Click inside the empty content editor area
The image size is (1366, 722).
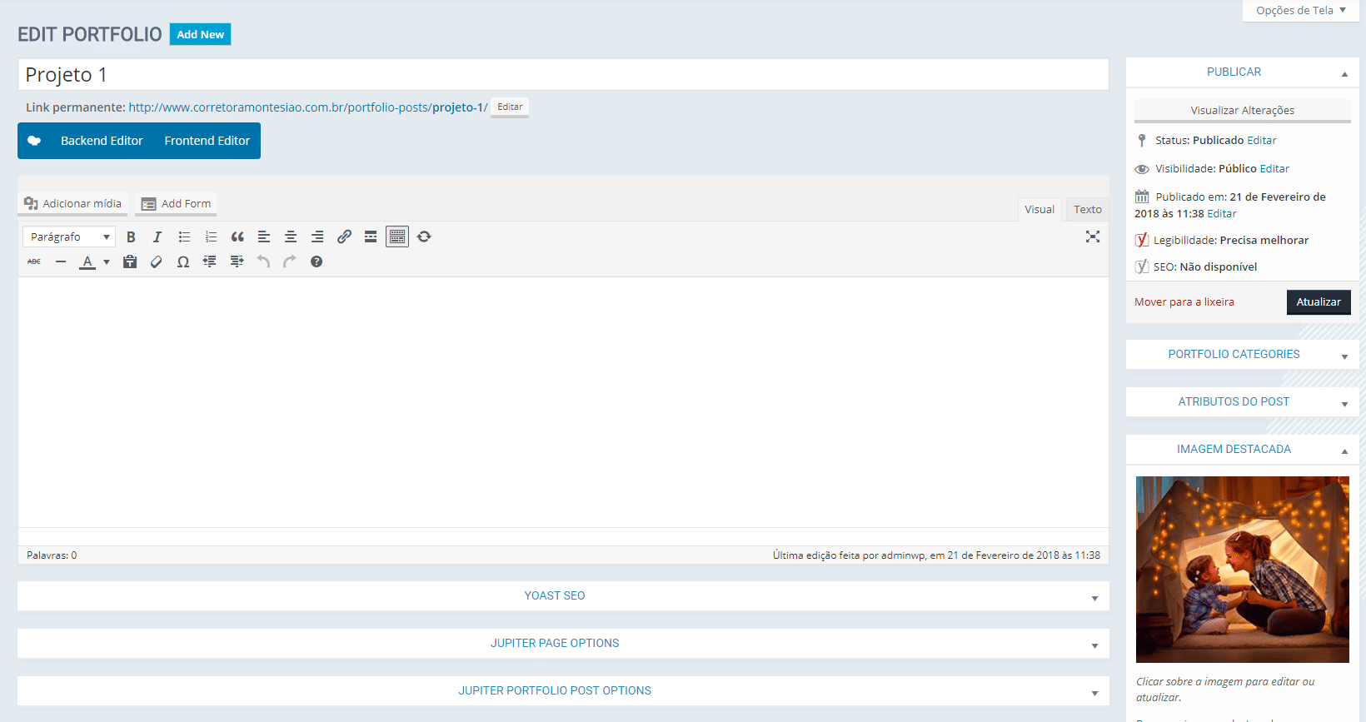[563, 402]
